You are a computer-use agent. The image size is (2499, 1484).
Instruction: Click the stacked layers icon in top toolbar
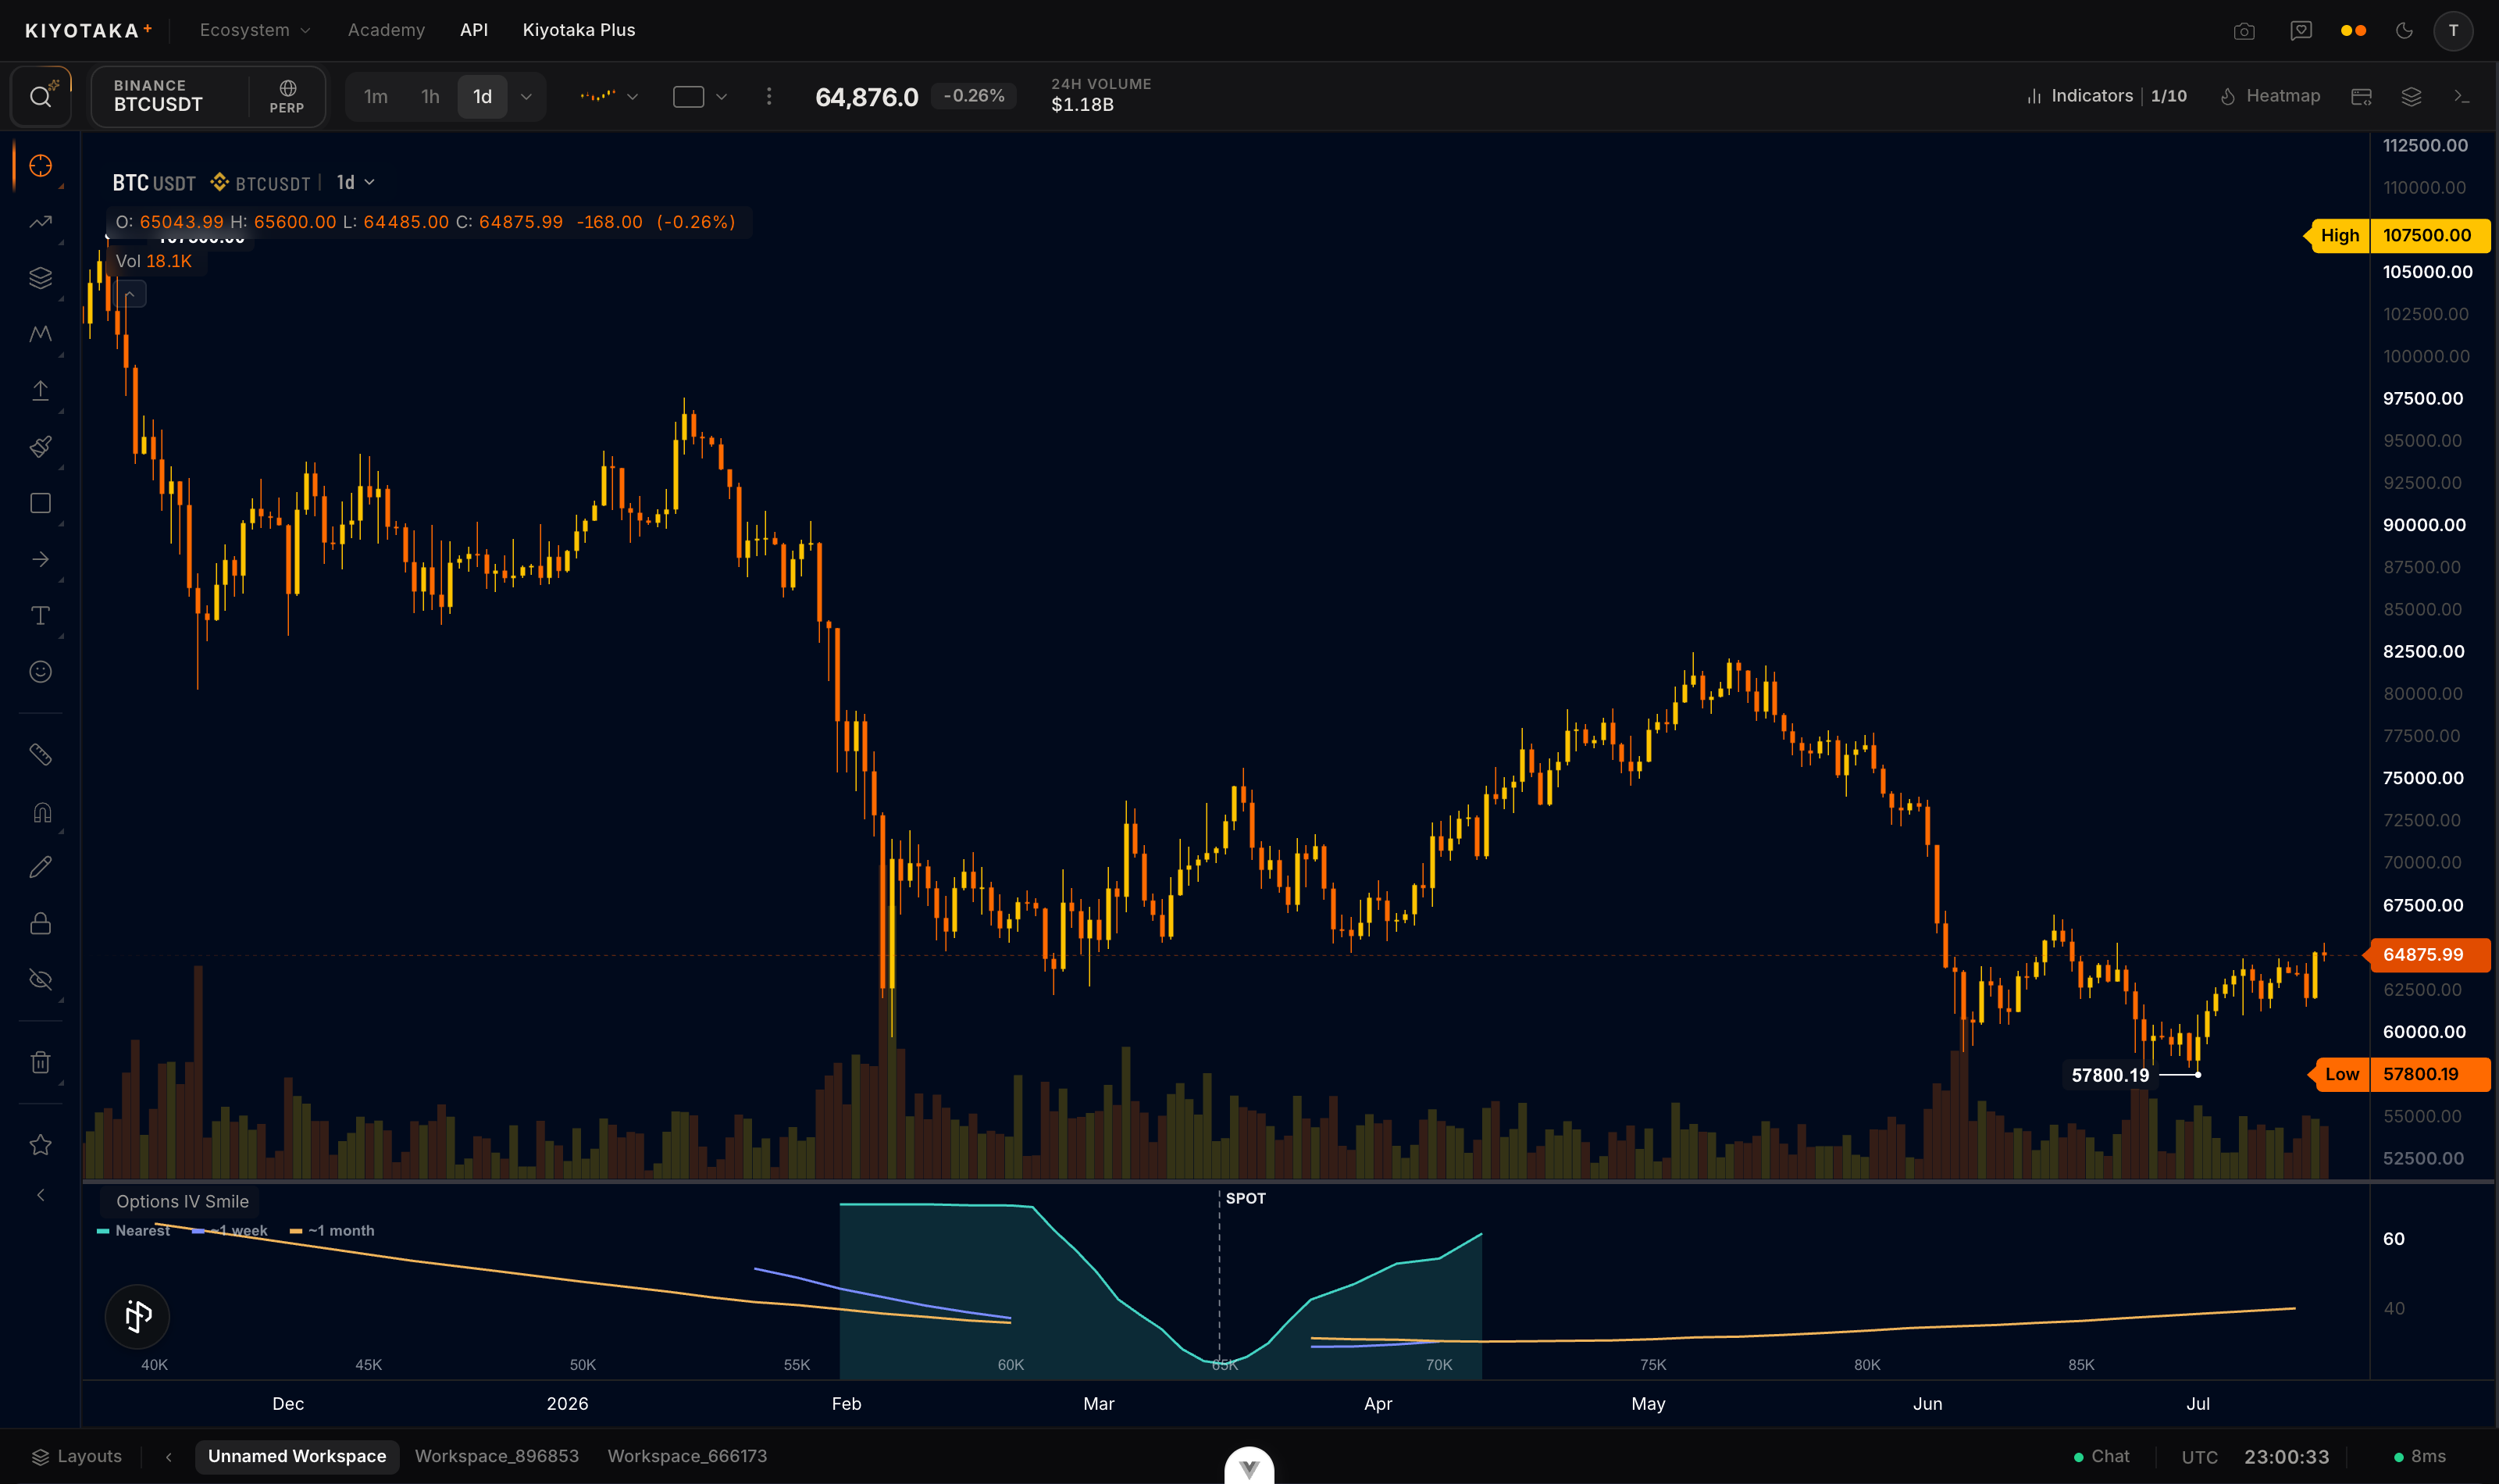click(2411, 96)
